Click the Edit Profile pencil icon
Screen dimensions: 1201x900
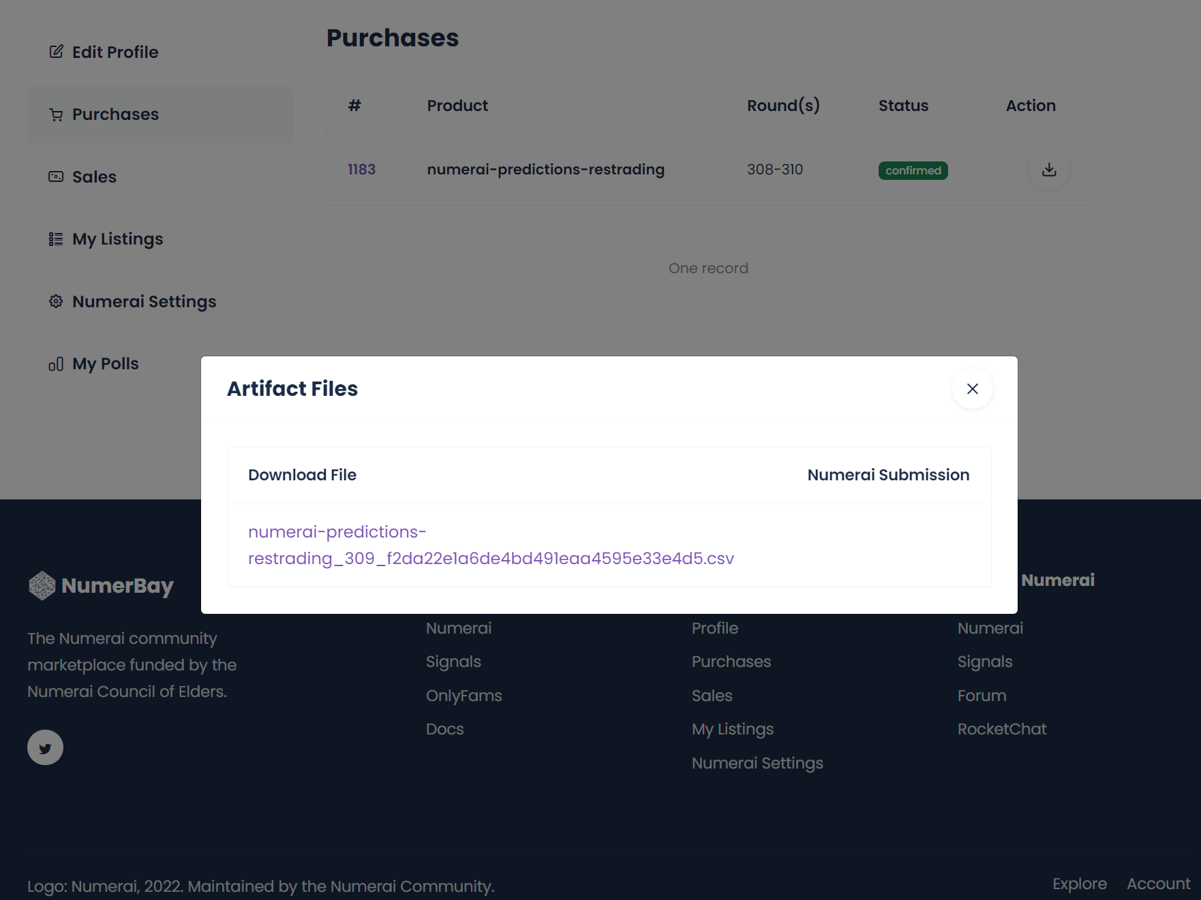click(x=56, y=52)
